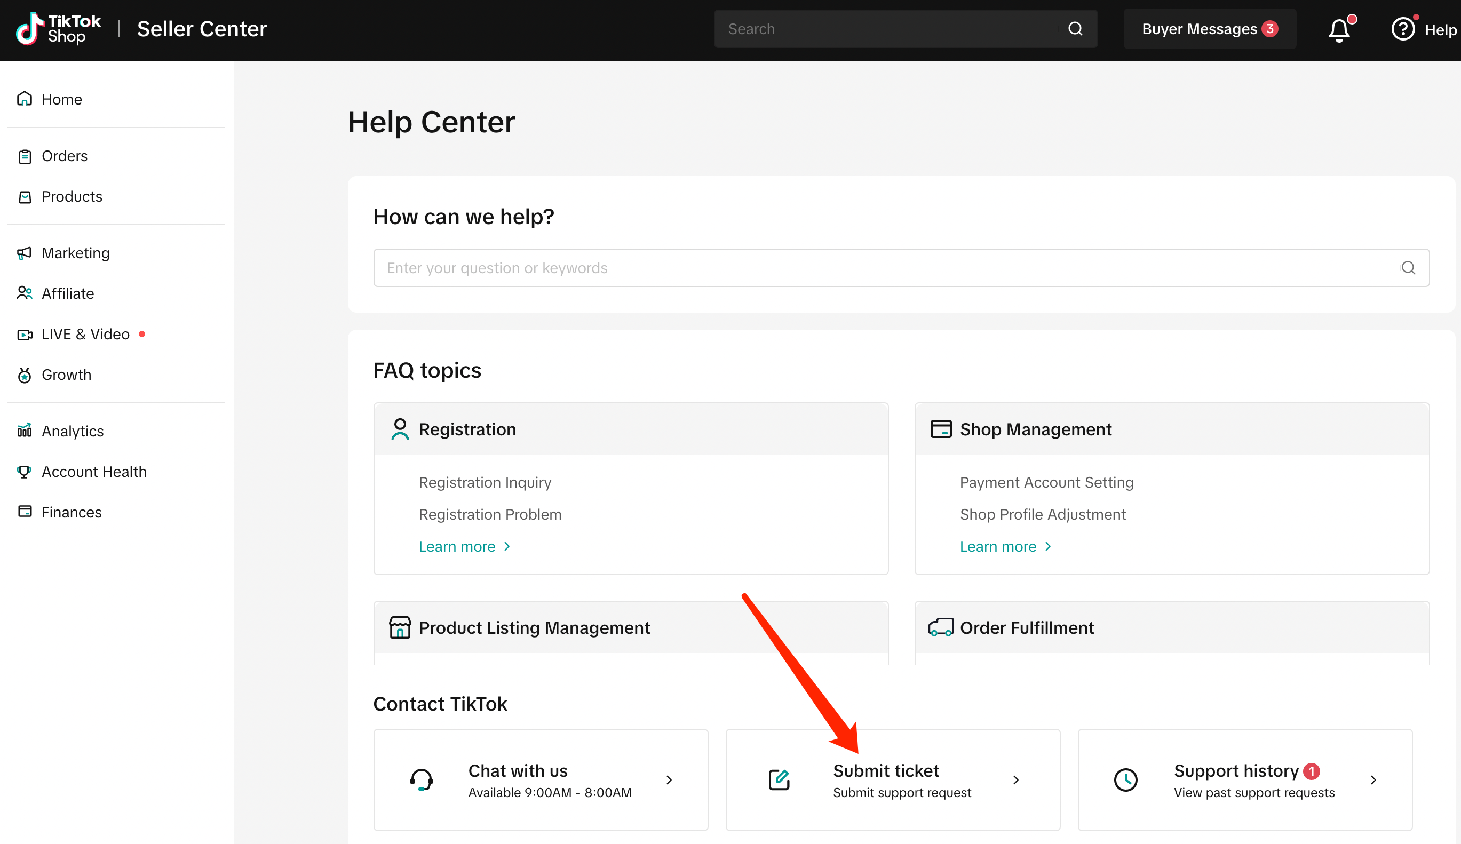
Task: Click the Chat with us headset icon
Action: point(422,779)
